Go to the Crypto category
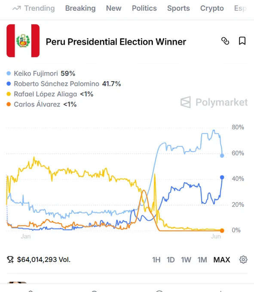The width and height of the screenshot is (254, 292). (x=212, y=8)
